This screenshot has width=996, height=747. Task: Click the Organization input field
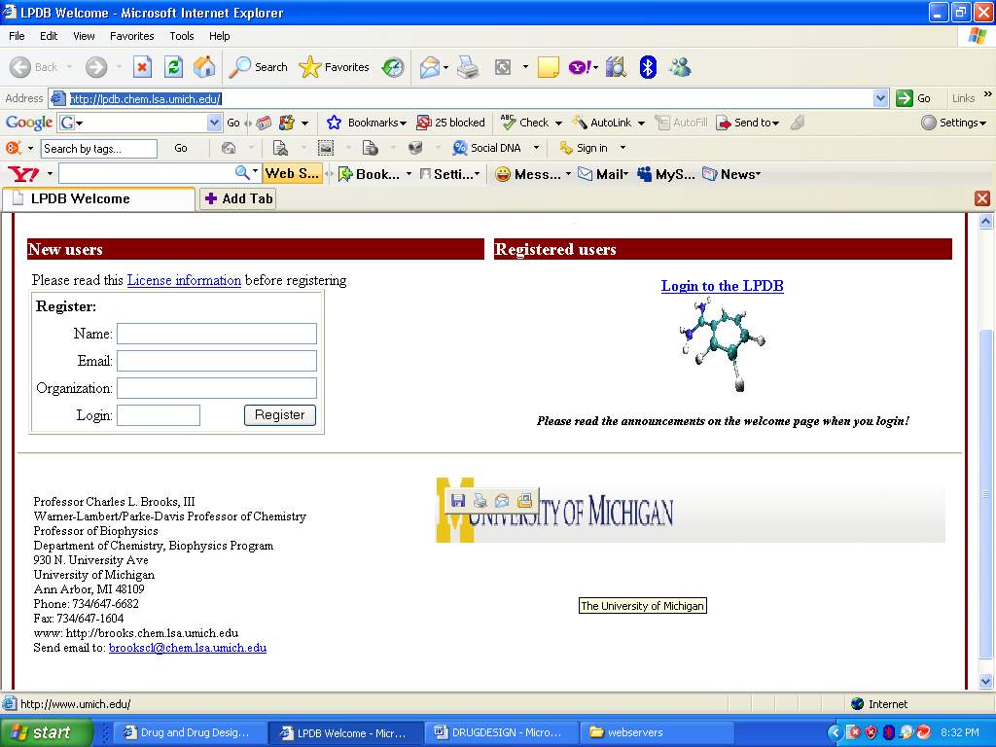point(217,388)
